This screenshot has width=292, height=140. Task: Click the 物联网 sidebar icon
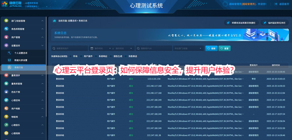click(x=6, y=117)
